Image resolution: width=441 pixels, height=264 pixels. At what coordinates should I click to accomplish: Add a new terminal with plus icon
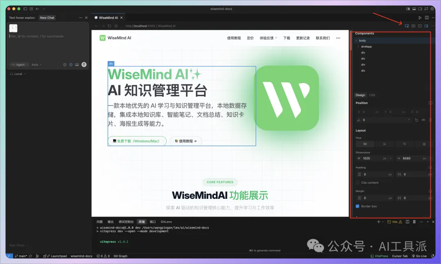tap(379, 222)
